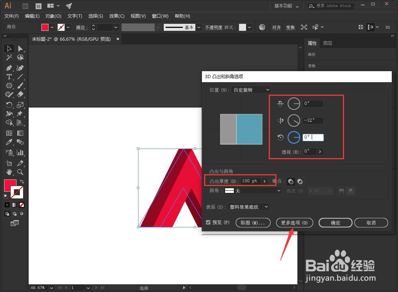Open the fill color dropdown in control bar

[x=52, y=27]
